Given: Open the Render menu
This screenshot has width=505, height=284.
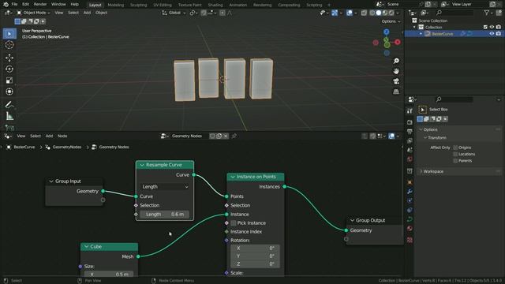Looking at the screenshot, I should click(40, 5).
